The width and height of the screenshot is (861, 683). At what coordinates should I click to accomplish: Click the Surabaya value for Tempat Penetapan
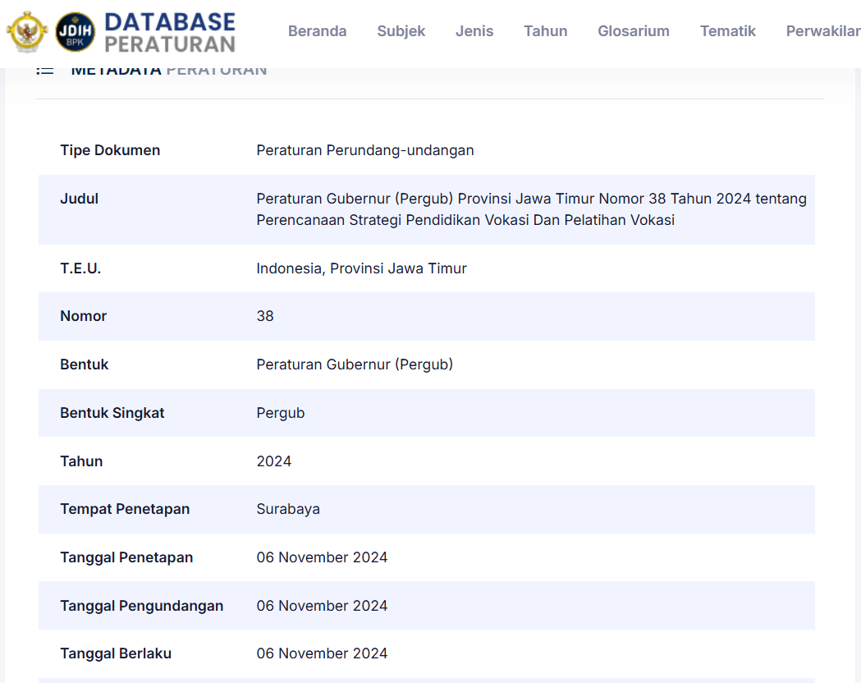288,509
